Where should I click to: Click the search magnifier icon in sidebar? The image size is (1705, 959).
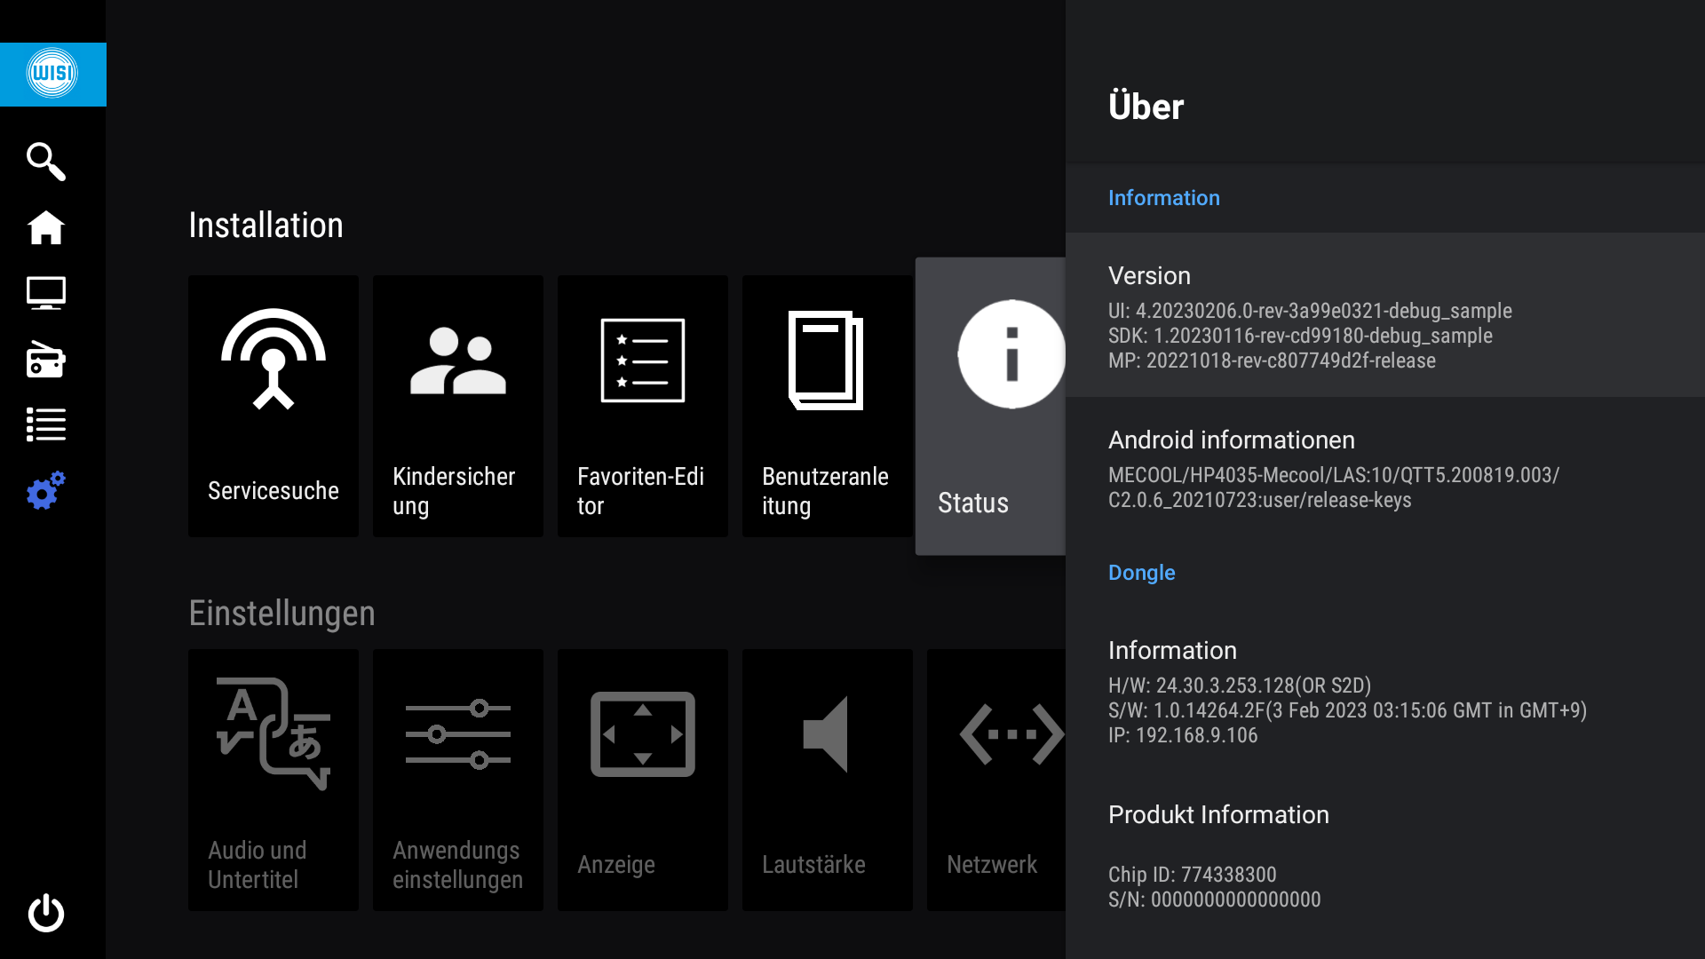(x=46, y=162)
